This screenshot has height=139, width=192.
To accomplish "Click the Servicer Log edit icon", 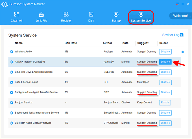I will pyautogui.click(x=182, y=35).
